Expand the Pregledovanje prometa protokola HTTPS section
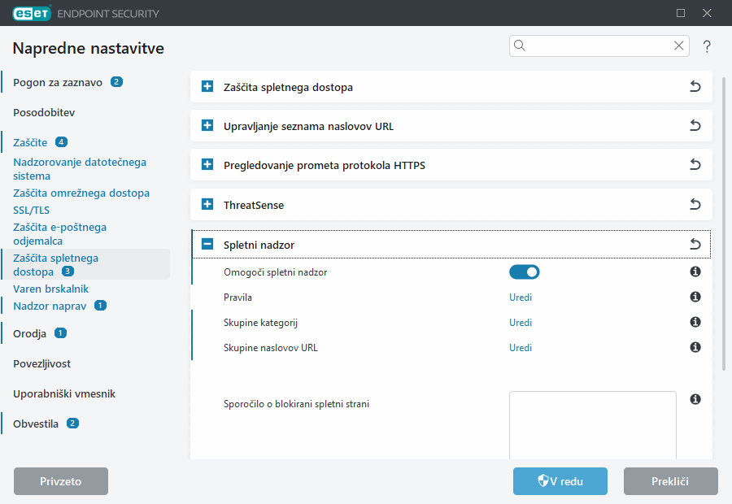 point(207,165)
